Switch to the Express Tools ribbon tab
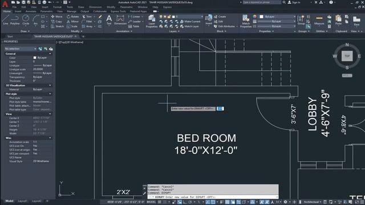365x205 pixels. pos(118,11)
